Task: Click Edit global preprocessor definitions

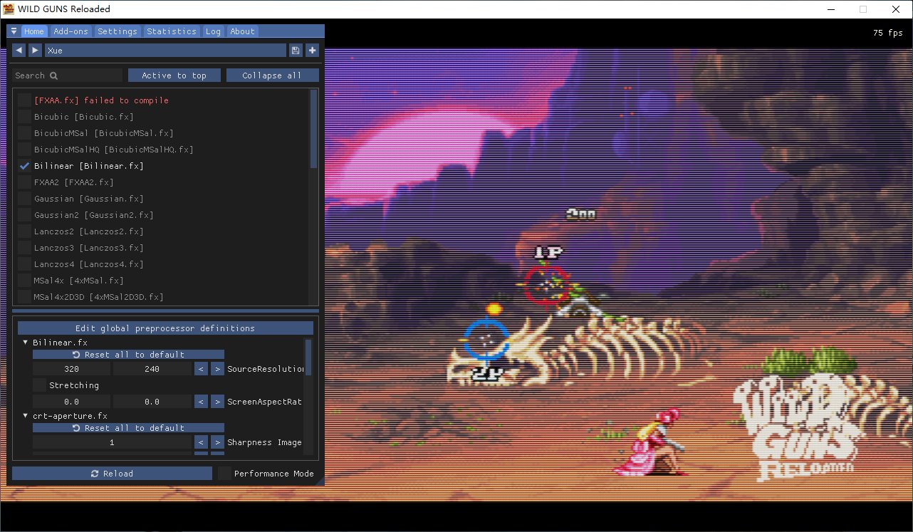Action: (x=166, y=328)
